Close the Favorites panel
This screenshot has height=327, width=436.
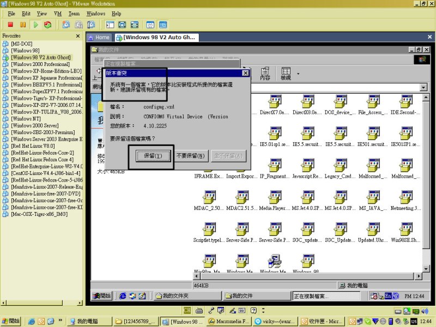78,36
